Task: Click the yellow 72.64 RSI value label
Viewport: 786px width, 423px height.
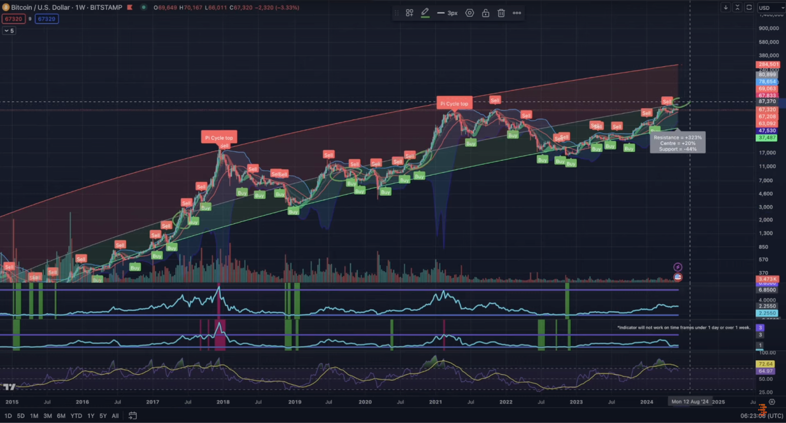Action: [765, 364]
